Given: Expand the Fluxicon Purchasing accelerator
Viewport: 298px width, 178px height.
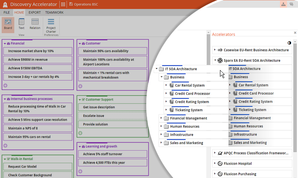Looking at the screenshot, I should click(215, 174).
